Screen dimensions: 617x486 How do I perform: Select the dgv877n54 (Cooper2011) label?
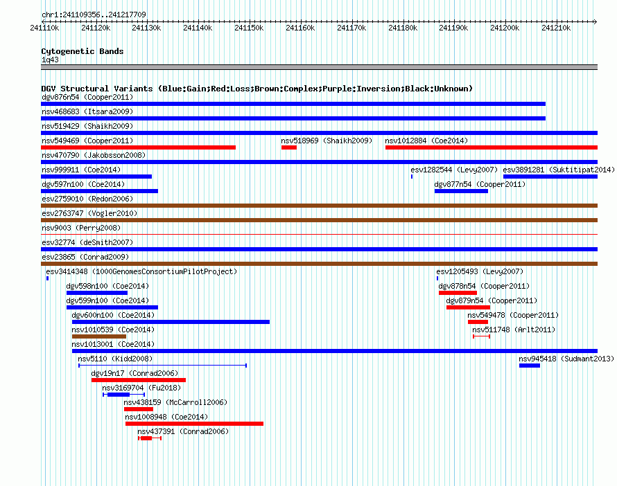480,184
